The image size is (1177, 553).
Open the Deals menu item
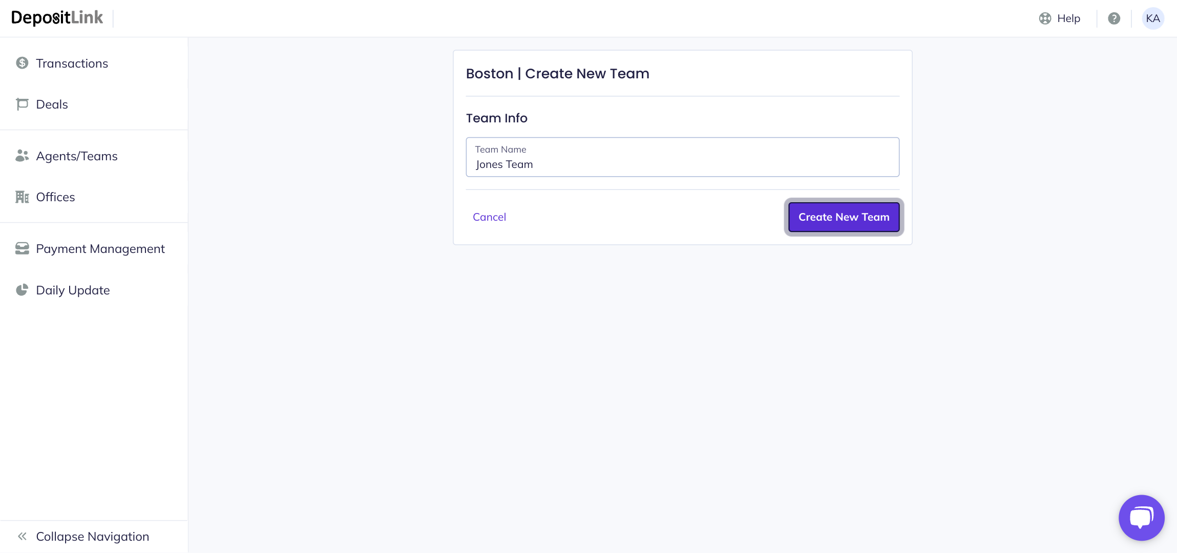click(52, 104)
